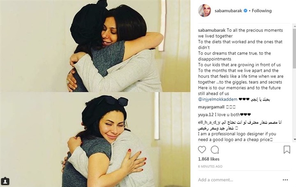Open sabamubarak profile picture avatar

pyautogui.click(x=204, y=11)
